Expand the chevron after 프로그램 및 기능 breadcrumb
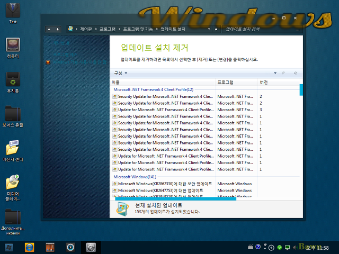The height and width of the screenshot is (254, 339). pyautogui.click(x=157, y=29)
